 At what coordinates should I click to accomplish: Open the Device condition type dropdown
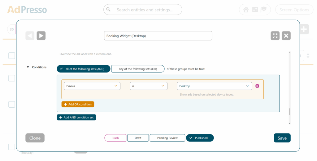pos(92,86)
